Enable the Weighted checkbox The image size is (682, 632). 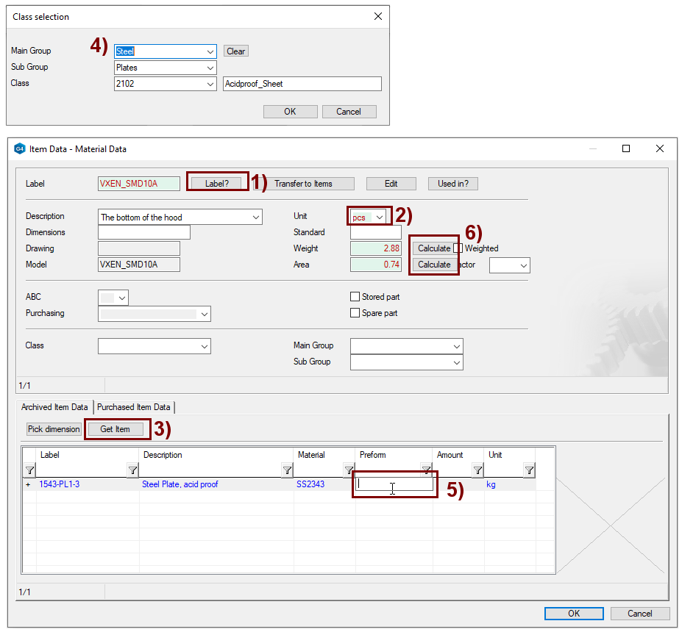pyautogui.click(x=458, y=248)
